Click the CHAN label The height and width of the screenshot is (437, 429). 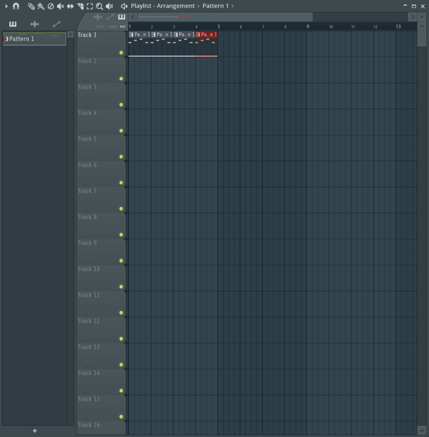(x=112, y=27)
